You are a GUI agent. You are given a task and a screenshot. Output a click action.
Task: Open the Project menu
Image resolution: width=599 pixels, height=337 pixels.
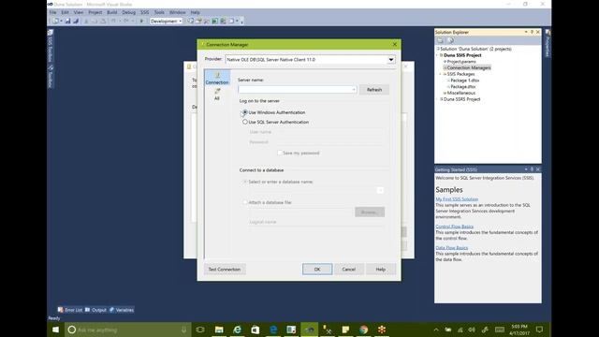[95, 12]
